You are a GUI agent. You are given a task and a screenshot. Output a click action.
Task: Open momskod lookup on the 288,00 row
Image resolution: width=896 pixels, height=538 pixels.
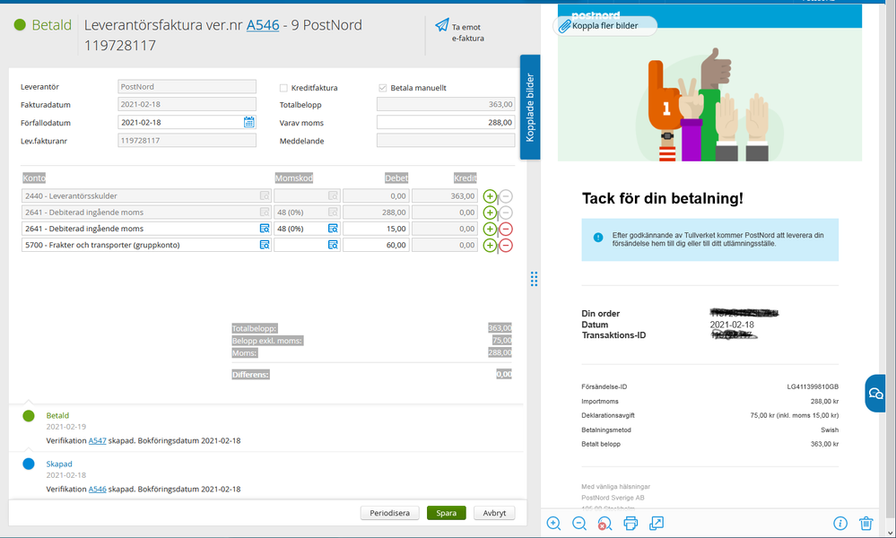(333, 212)
